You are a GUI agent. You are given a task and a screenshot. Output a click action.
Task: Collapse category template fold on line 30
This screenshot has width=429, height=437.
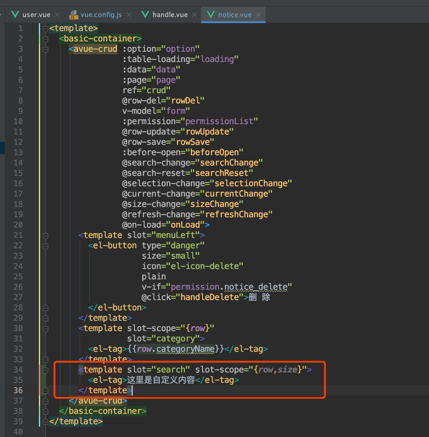click(46, 328)
